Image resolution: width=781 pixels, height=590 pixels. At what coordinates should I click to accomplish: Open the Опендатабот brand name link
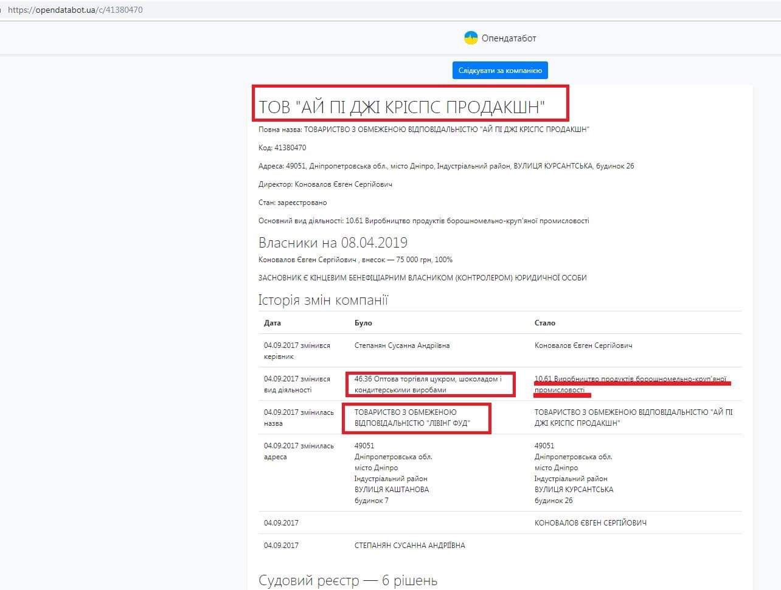tap(509, 38)
